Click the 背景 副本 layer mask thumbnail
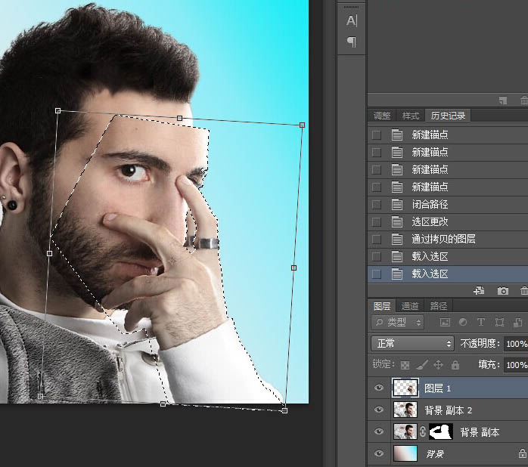528x467 pixels. [x=440, y=432]
